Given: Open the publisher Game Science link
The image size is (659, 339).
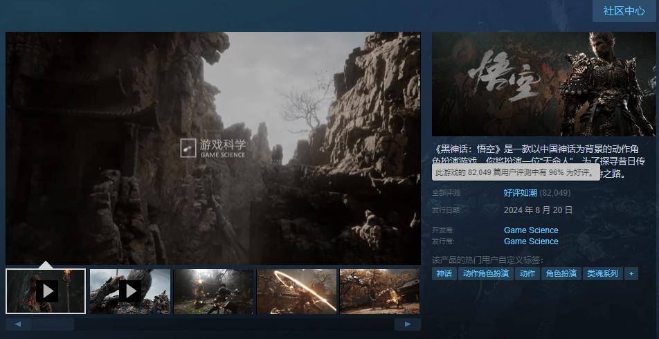Looking at the screenshot, I should [x=531, y=241].
